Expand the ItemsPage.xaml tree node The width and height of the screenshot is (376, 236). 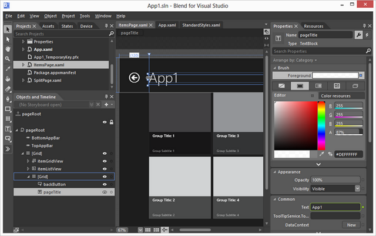click(x=23, y=65)
